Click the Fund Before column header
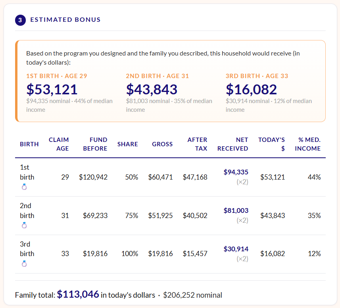The width and height of the screenshot is (340, 308). (95, 144)
